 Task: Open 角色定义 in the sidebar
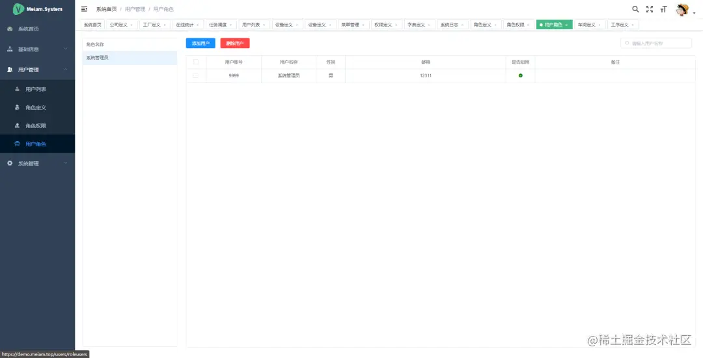[37, 107]
